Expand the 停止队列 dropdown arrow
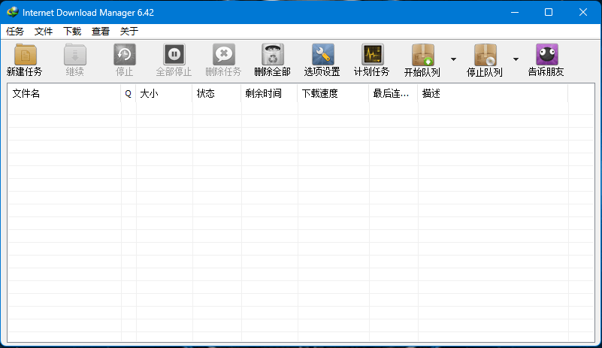 [516, 59]
